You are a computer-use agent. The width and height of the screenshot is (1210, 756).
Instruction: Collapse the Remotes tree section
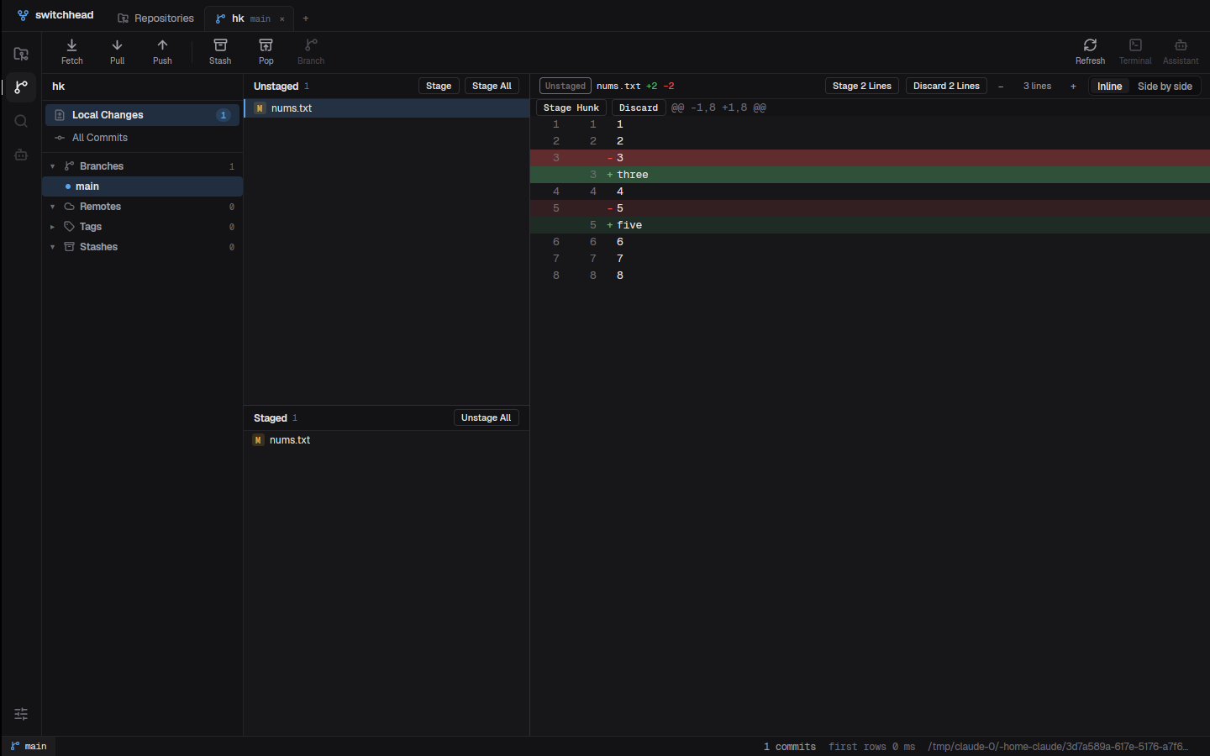52,207
